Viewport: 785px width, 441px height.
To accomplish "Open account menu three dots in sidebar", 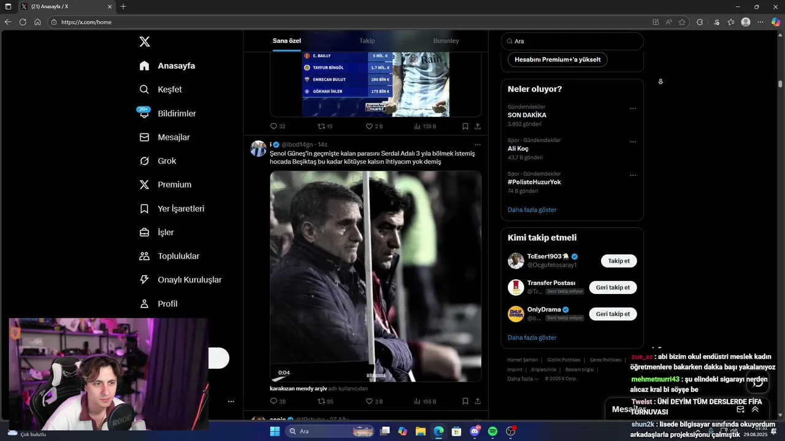I will point(231,402).
